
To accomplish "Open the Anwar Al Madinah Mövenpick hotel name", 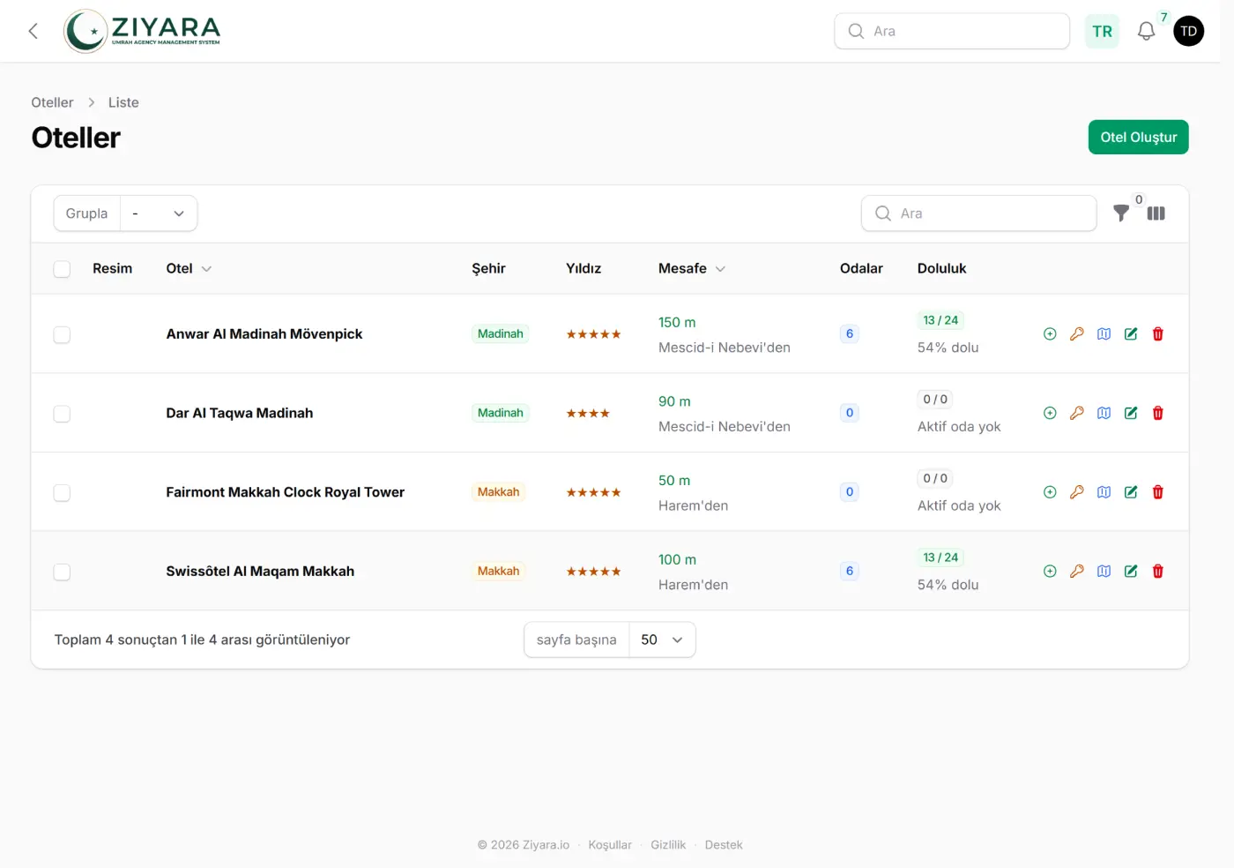I will pyautogui.click(x=264, y=334).
